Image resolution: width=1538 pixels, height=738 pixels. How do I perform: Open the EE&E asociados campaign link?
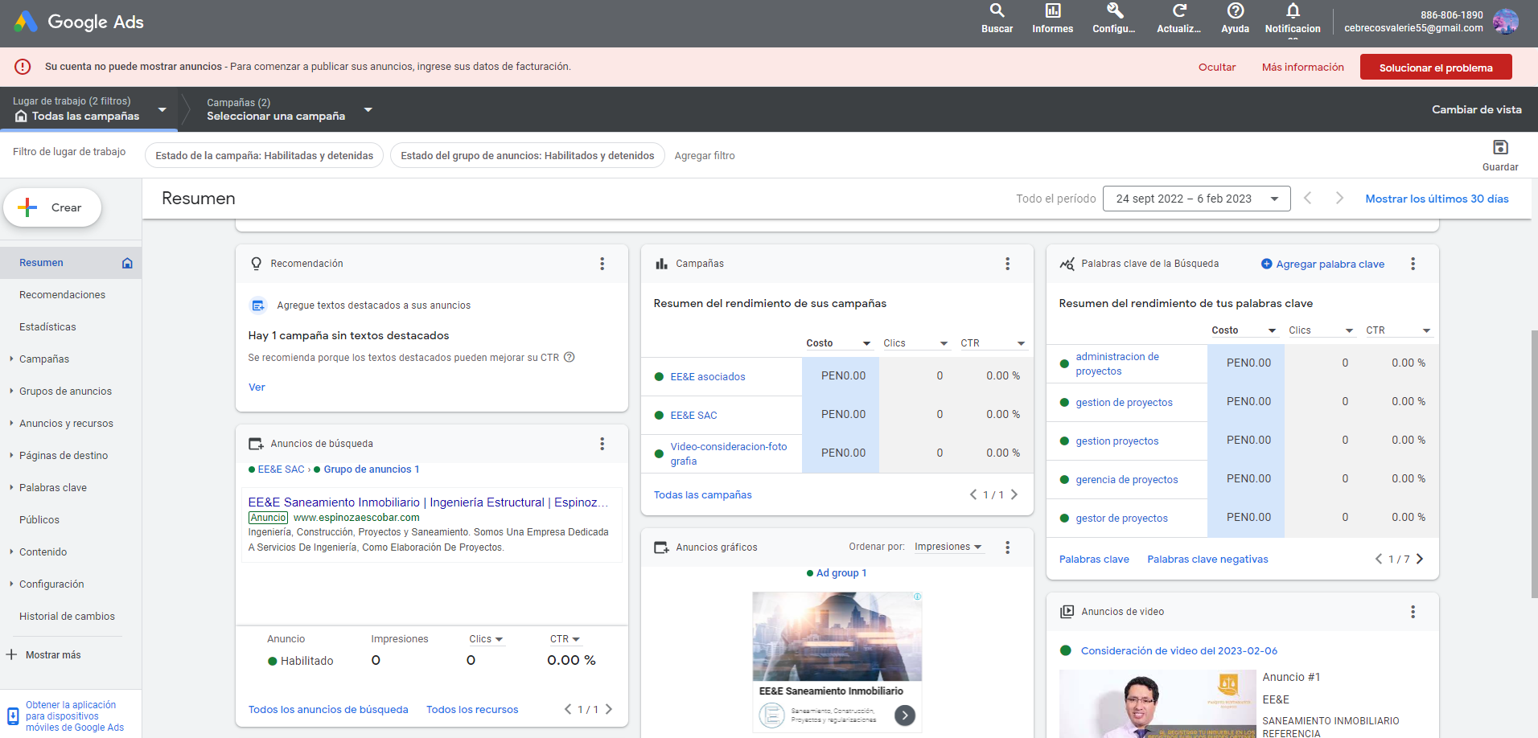(708, 377)
